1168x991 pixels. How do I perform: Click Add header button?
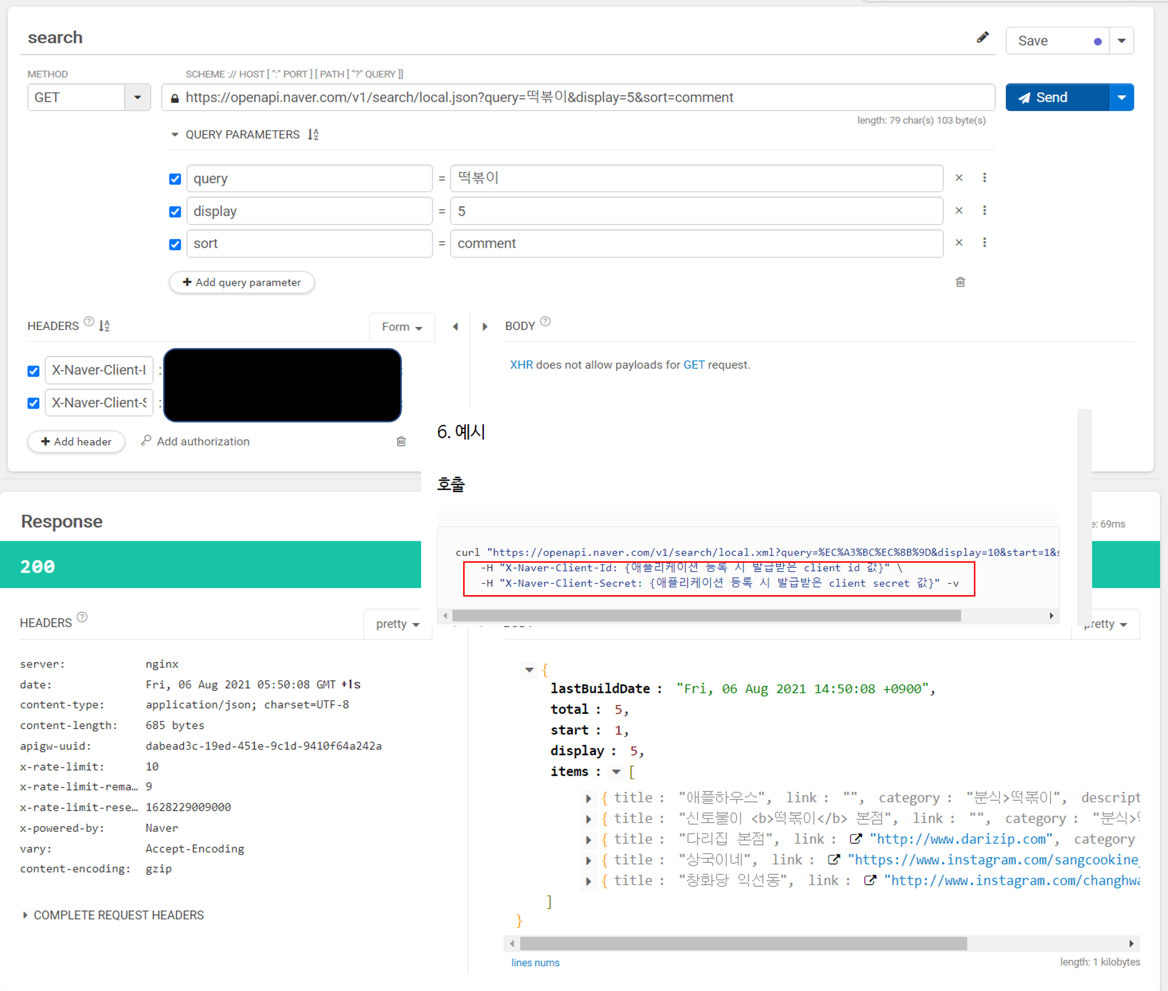76,442
